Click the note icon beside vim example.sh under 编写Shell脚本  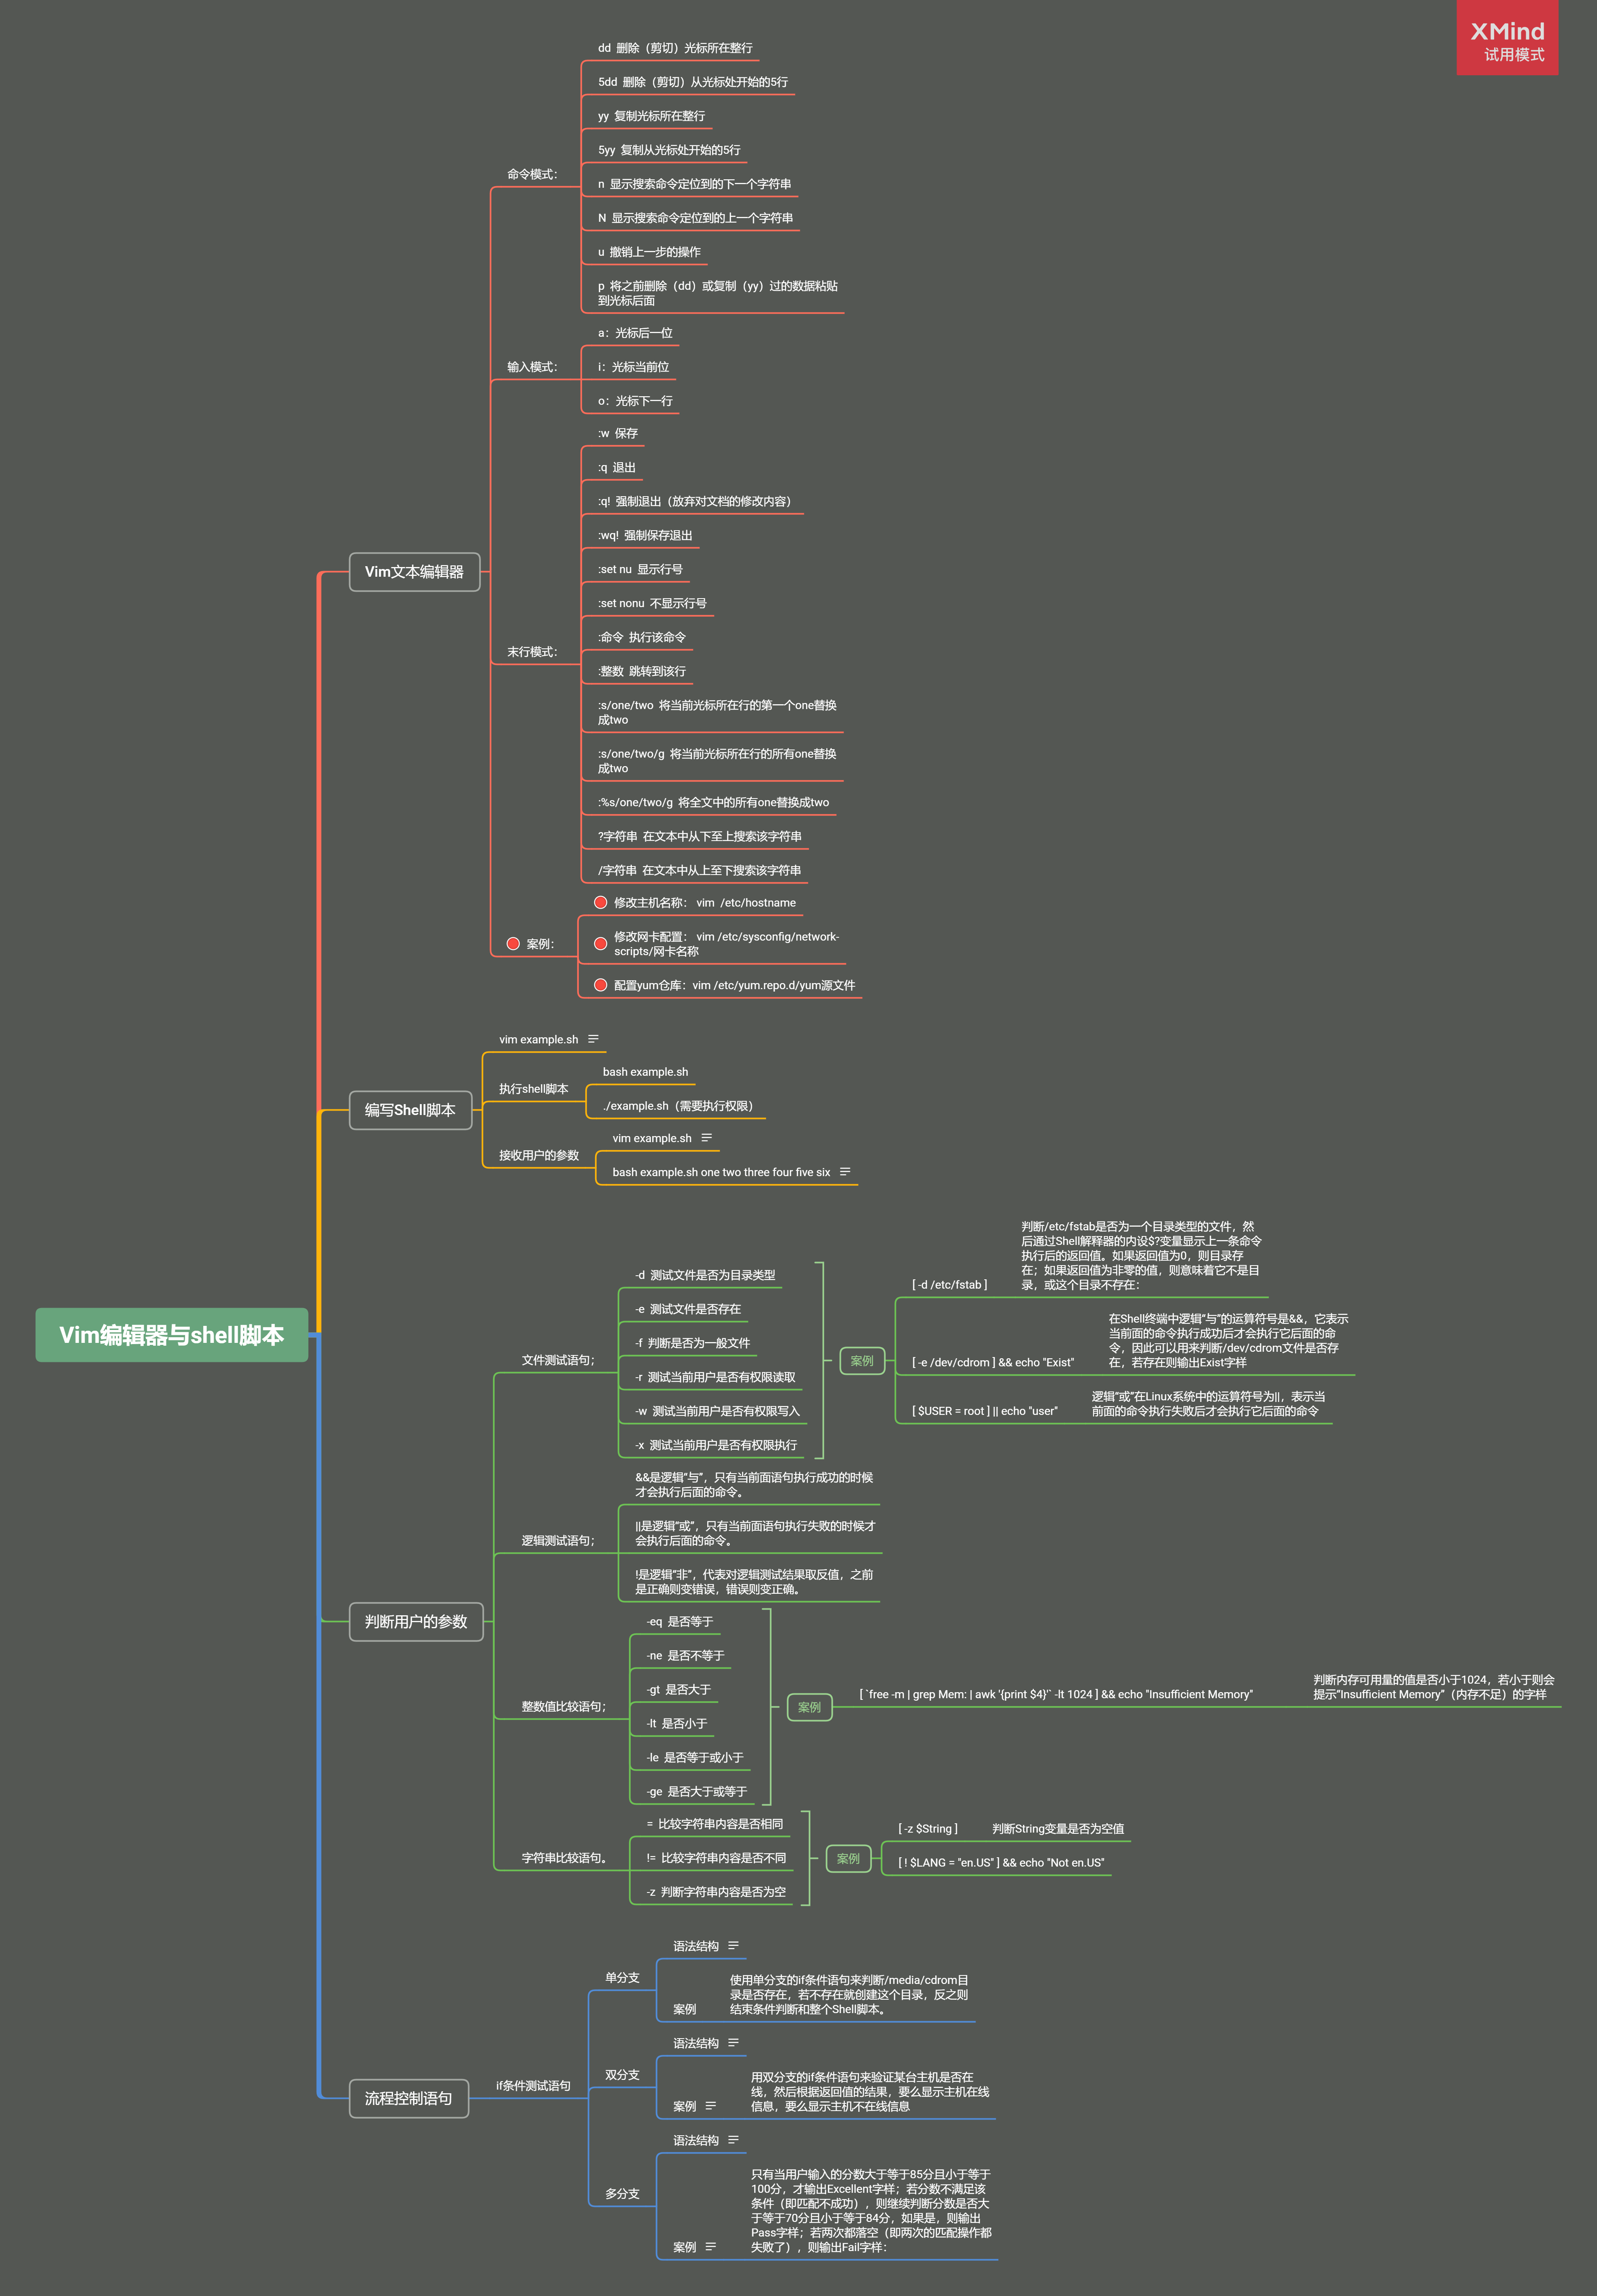(593, 1039)
